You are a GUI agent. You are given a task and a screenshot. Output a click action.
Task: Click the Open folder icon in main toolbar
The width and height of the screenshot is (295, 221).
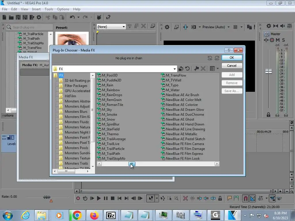[11, 18]
